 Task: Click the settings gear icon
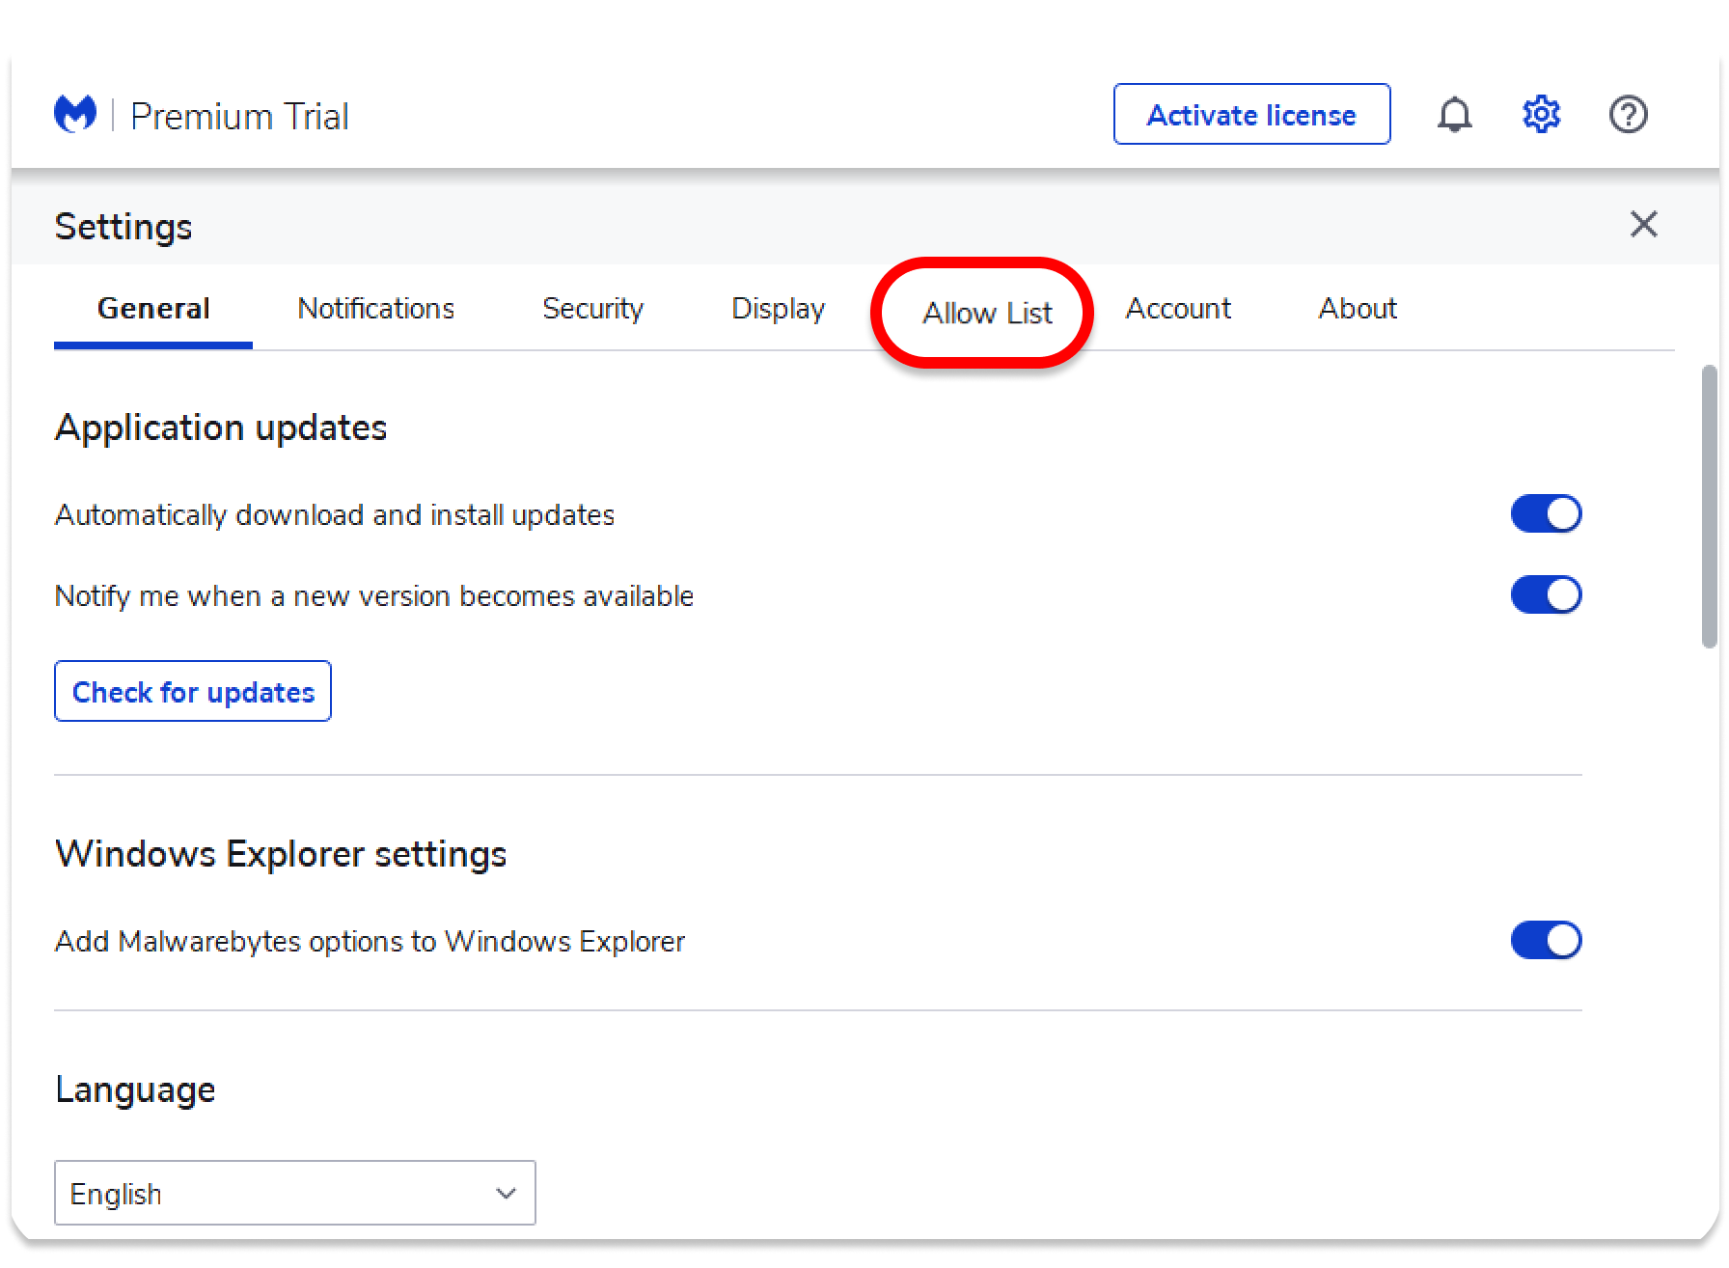coord(1541,115)
